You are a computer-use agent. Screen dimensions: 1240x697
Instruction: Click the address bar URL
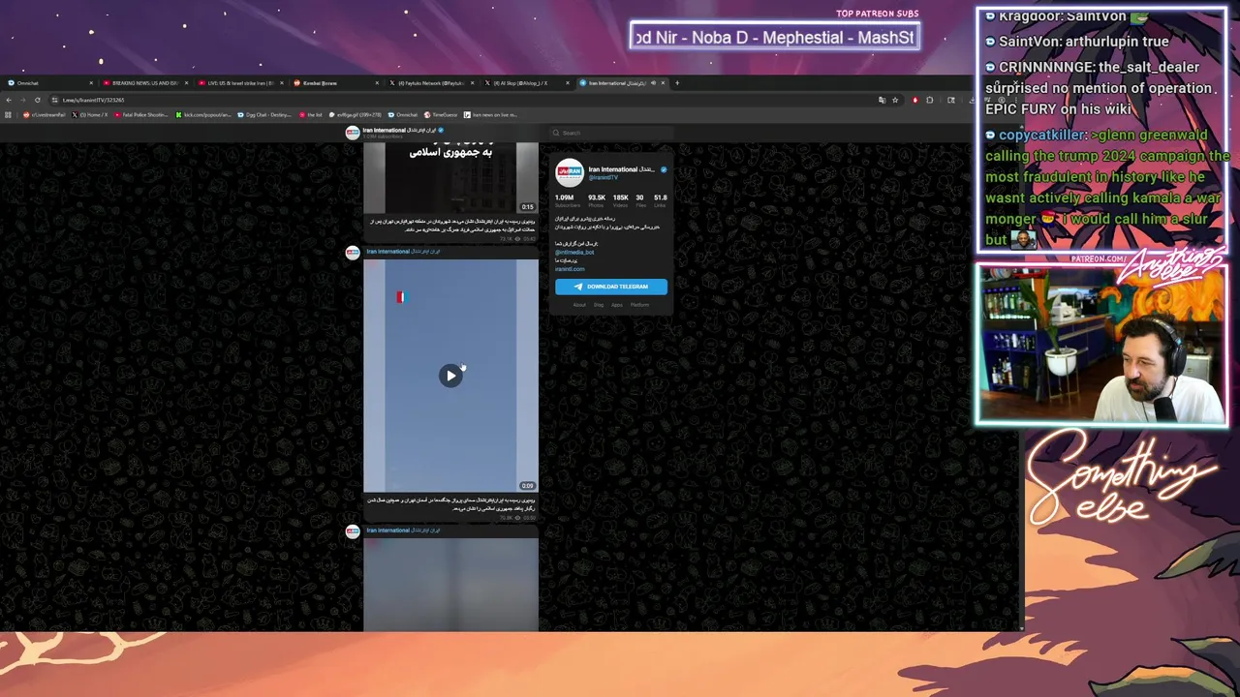94,100
